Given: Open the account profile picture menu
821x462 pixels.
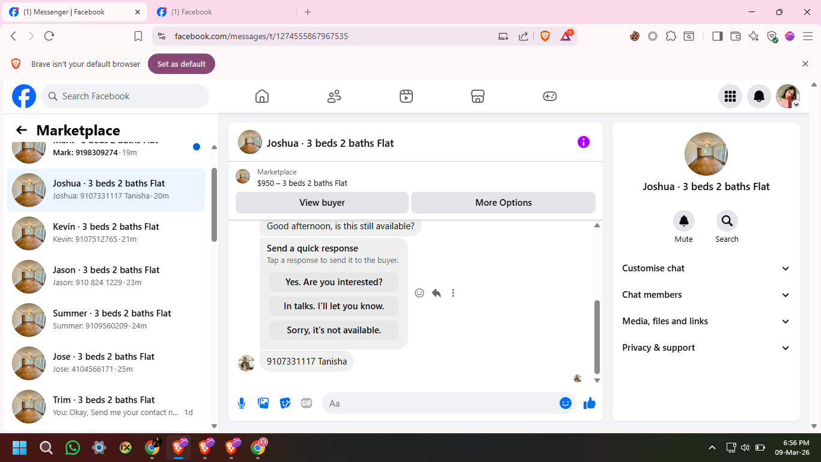Looking at the screenshot, I should [x=788, y=96].
